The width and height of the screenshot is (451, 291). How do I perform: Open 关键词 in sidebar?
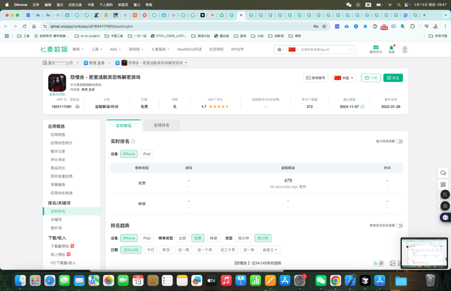point(56,219)
